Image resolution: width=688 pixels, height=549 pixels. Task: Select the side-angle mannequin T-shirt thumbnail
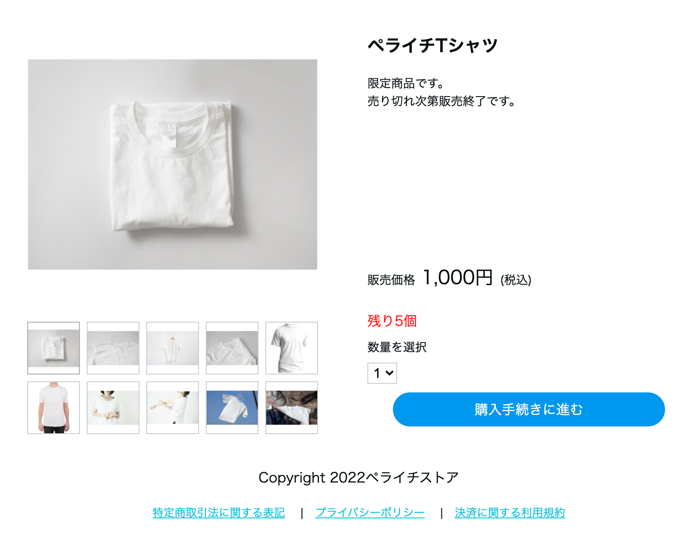pos(292,348)
